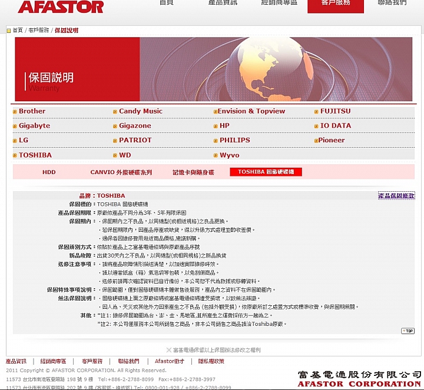Click the arrow bullet icon beside Gigabyte

(15, 126)
